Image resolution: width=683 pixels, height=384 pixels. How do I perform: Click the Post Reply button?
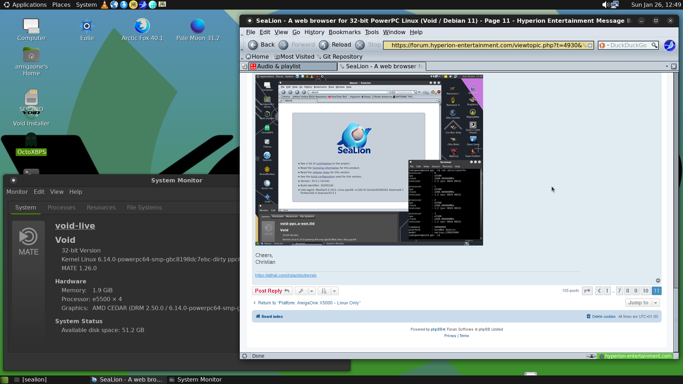(272, 291)
